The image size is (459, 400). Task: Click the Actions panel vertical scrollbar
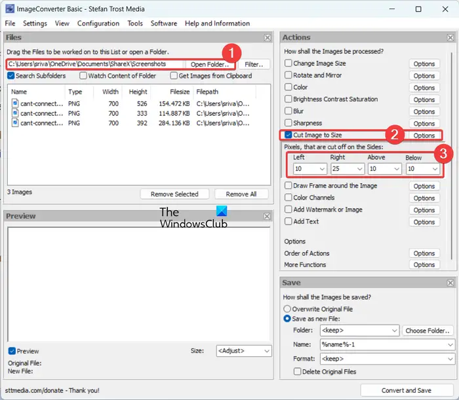pyautogui.click(x=452, y=156)
